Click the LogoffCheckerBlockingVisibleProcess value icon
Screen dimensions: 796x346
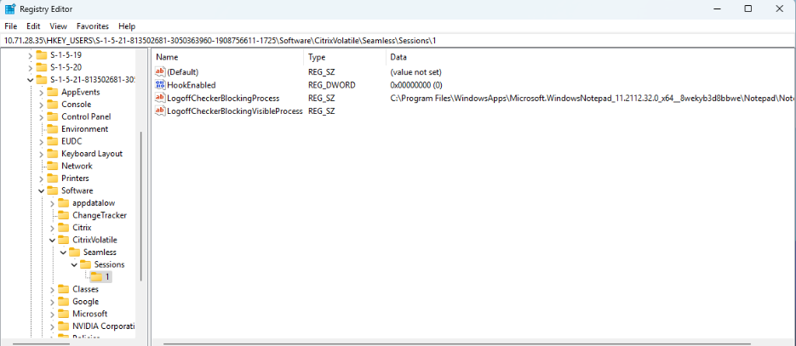(x=160, y=111)
